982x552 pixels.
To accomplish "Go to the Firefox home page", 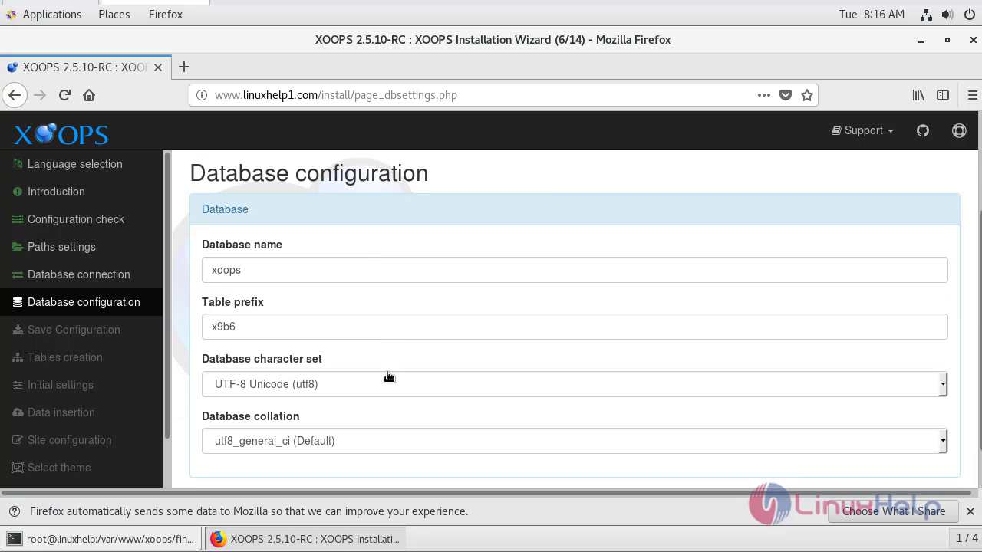I will click(89, 95).
